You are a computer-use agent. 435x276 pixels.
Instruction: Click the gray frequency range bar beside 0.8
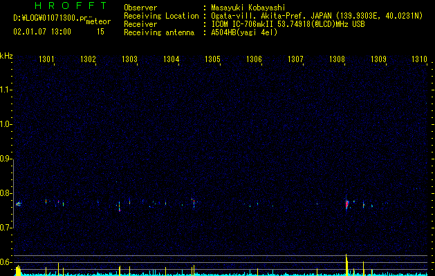click(13, 193)
